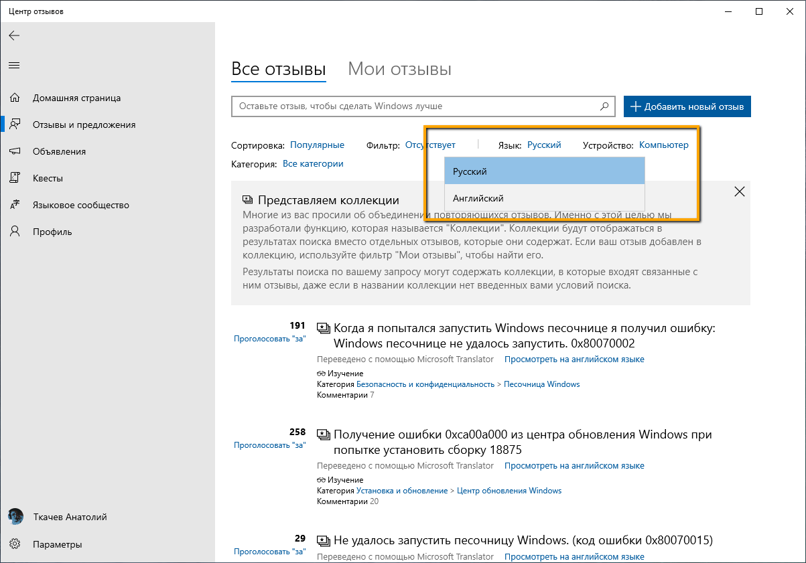Open Квесты in sidebar
806x563 pixels.
coord(48,178)
